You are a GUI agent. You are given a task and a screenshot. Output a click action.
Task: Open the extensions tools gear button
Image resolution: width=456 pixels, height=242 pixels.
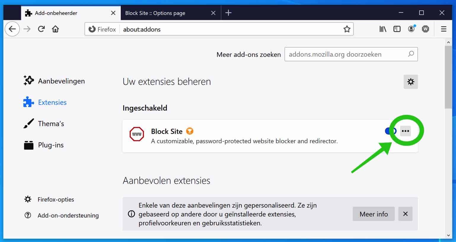point(411,82)
